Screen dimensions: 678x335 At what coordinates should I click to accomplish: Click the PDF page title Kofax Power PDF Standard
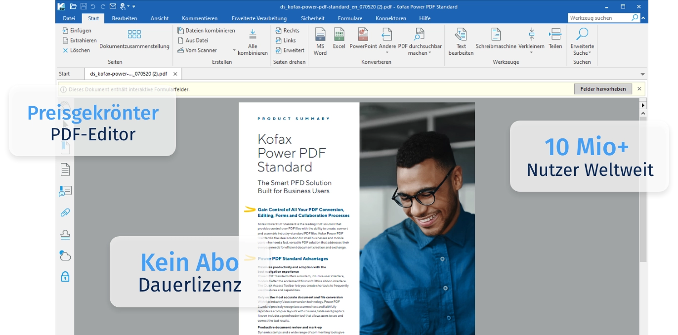coord(291,153)
